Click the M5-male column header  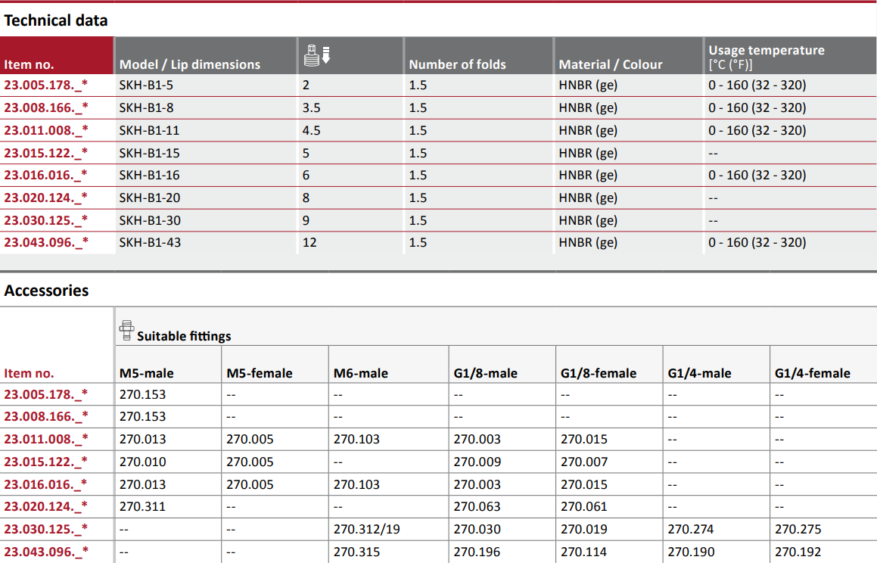coord(147,373)
